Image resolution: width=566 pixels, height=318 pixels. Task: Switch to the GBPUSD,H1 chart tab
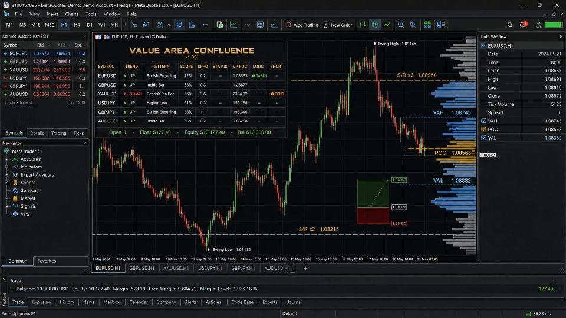(142, 269)
